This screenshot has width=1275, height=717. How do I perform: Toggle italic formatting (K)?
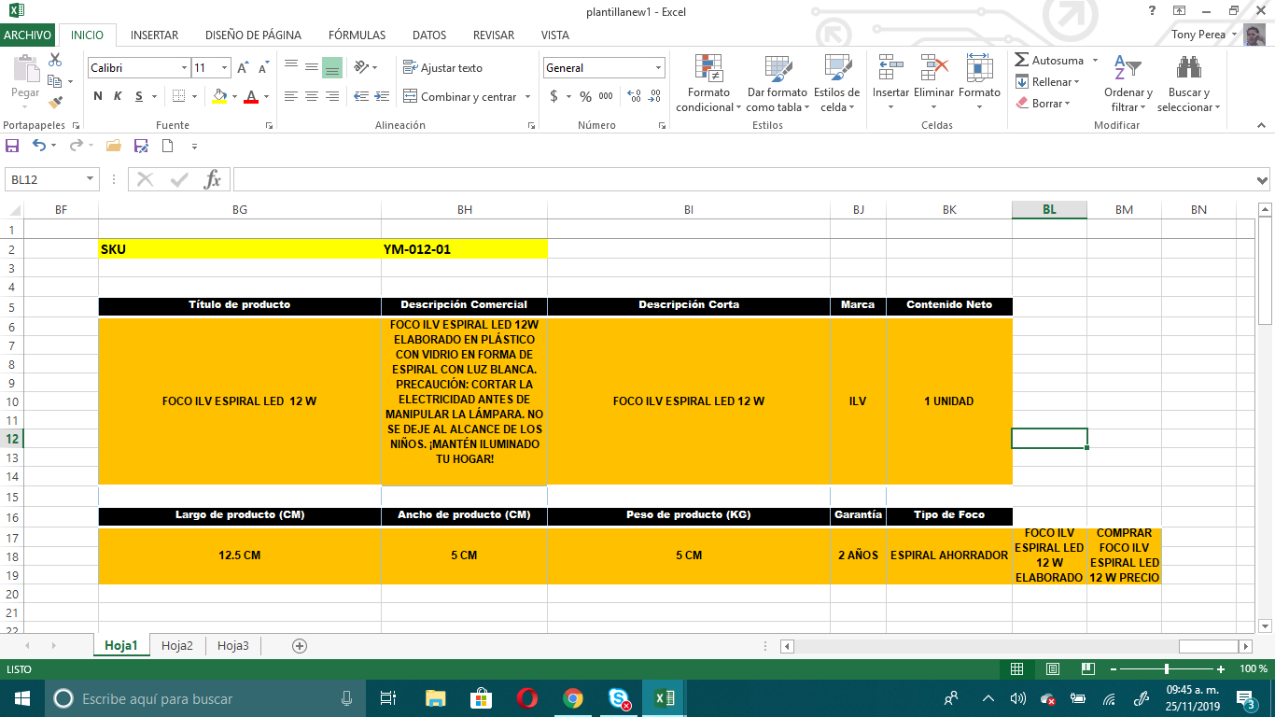118,96
